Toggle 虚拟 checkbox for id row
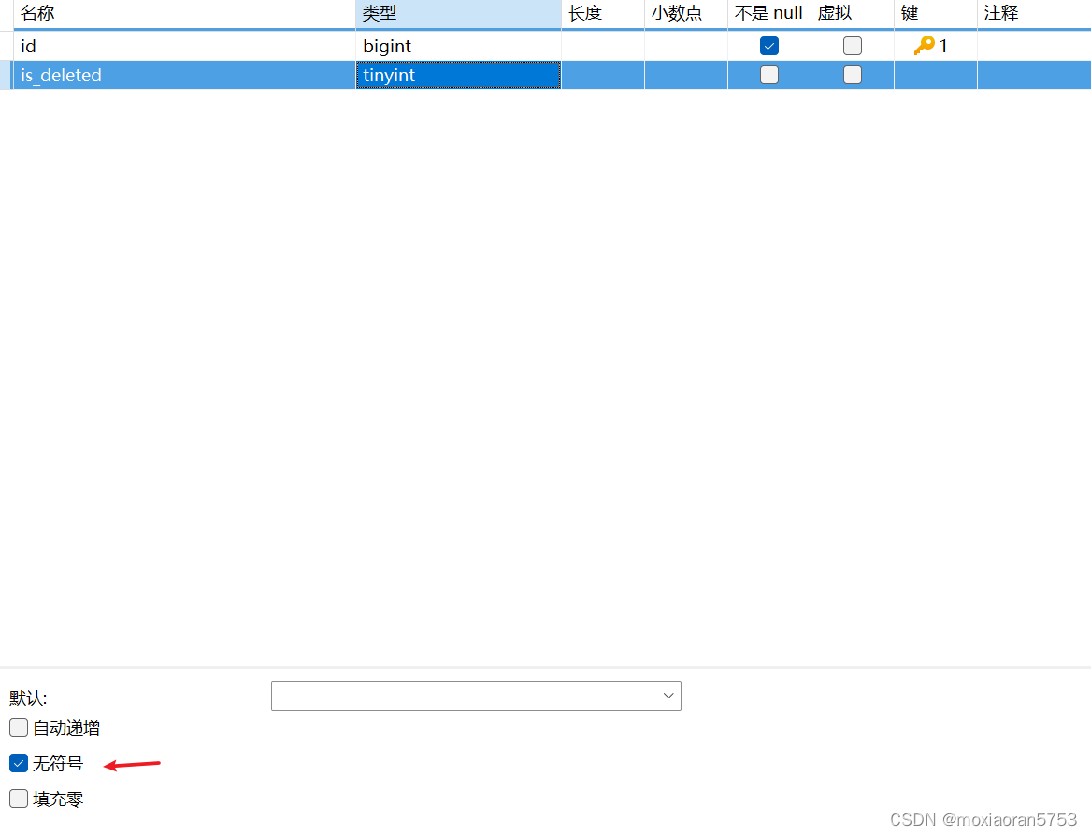This screenshot has width=1091, height=835. click(853, 46)
